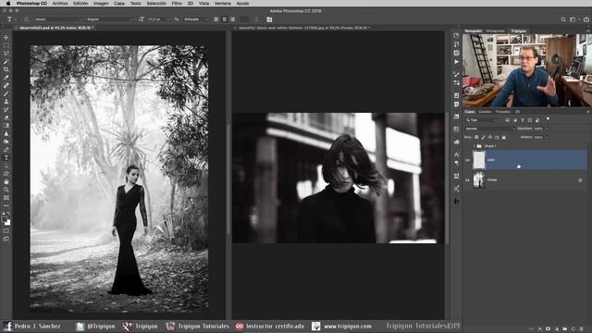592x333 pixels.
Task: Select the Eyedropper tool
Action: pyautogui.click(x=6, y=78)
